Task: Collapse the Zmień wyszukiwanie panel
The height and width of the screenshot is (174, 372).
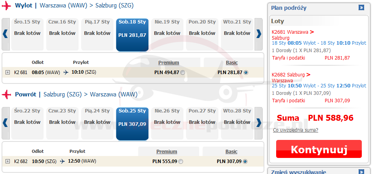Action: (x=361, y=172)
